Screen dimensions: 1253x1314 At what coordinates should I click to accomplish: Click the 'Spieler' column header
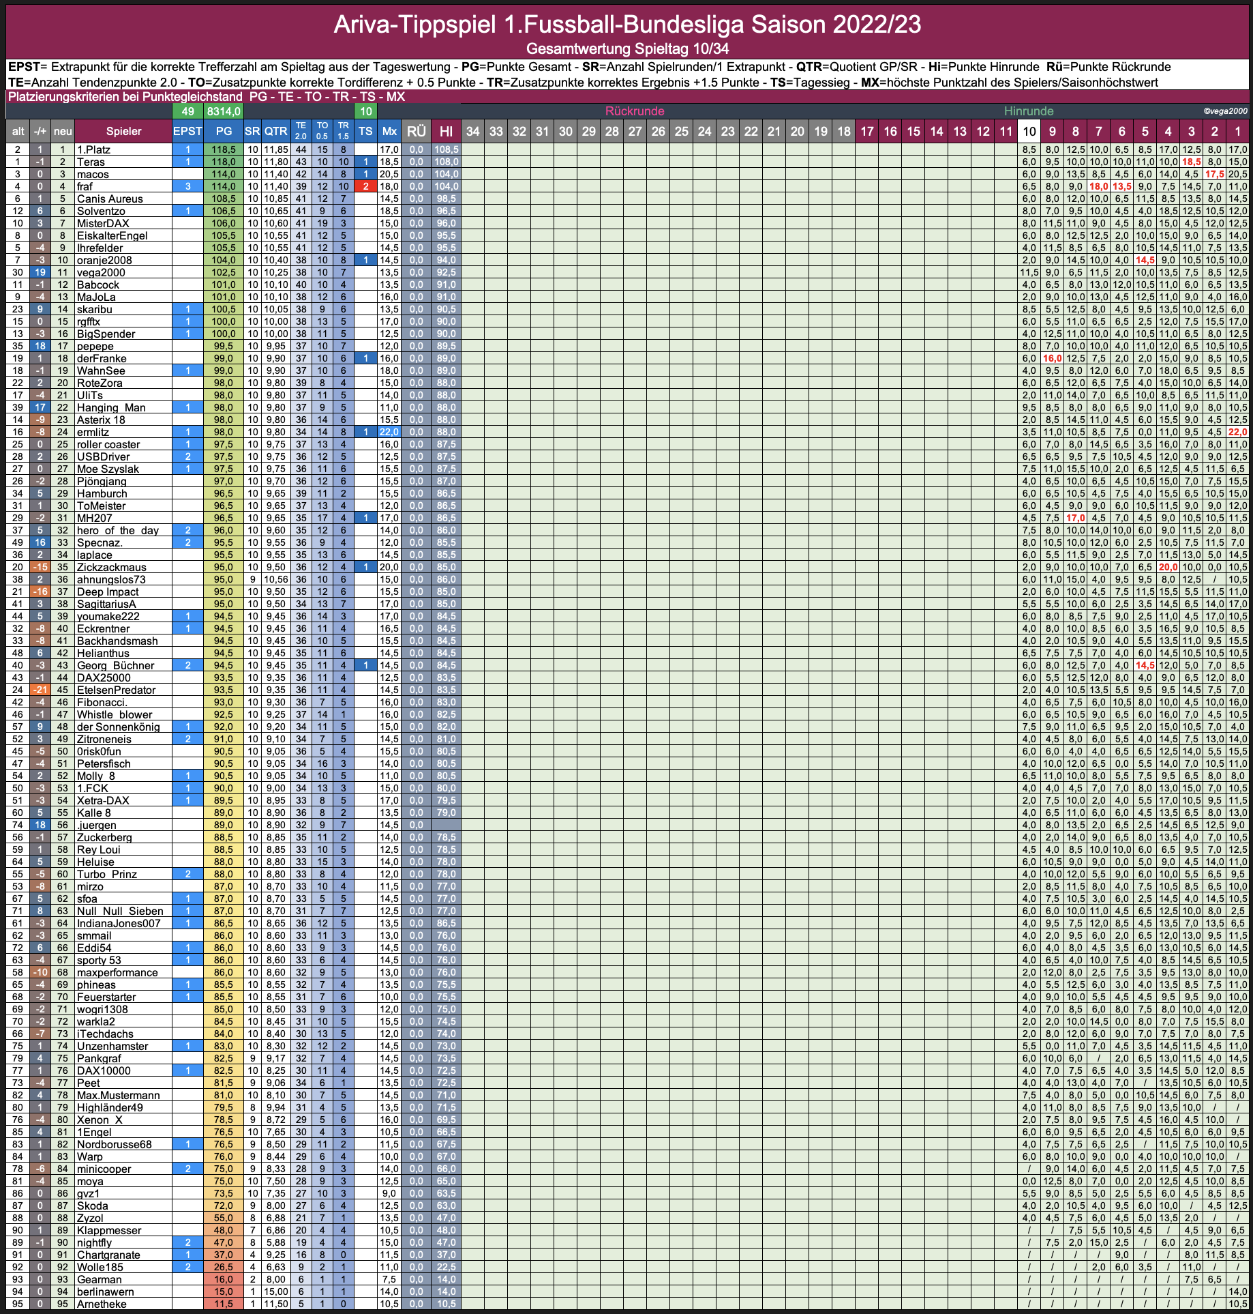123,131
